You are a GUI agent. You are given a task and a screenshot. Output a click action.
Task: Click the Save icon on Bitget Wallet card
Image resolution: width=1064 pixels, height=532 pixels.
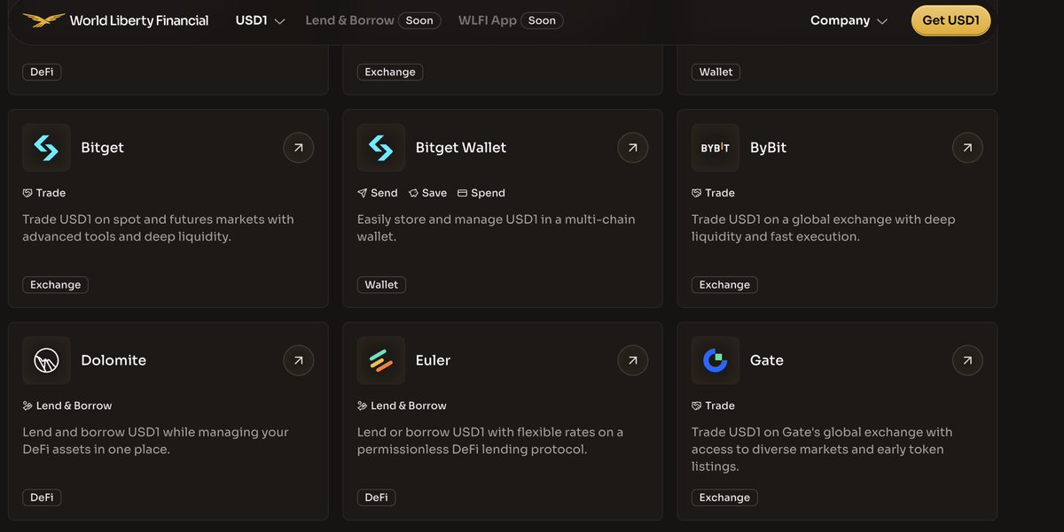[413, 193]
